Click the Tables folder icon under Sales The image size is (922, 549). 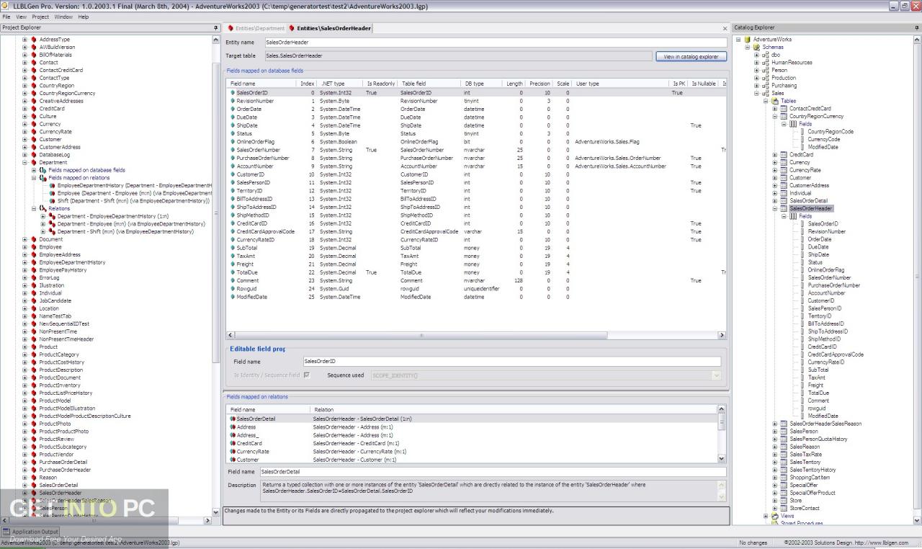(x=775, y=101)
